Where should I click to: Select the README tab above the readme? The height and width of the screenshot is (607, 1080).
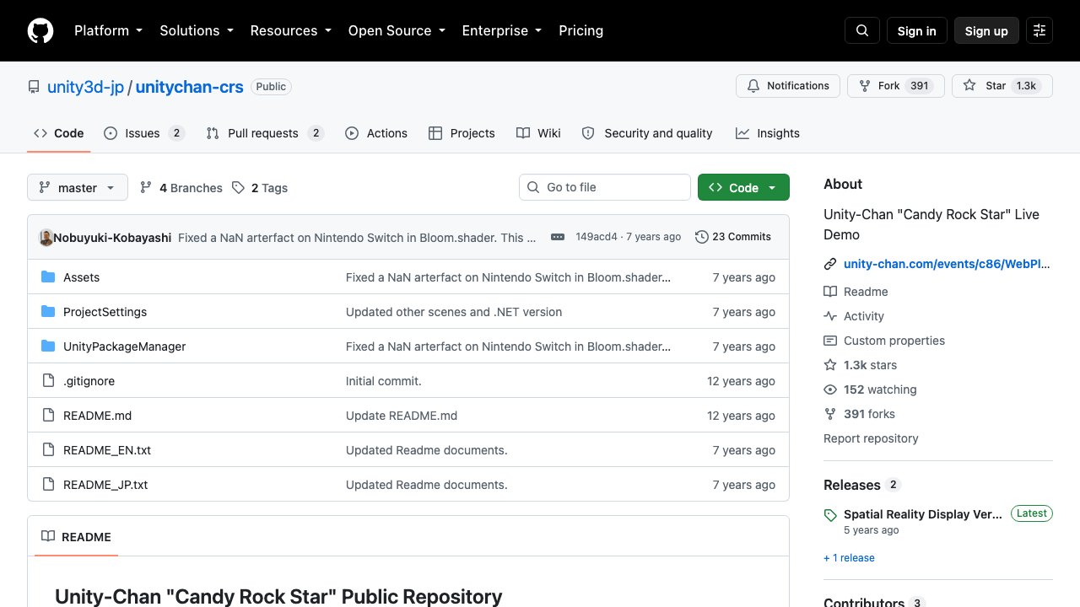click(76, 537)
